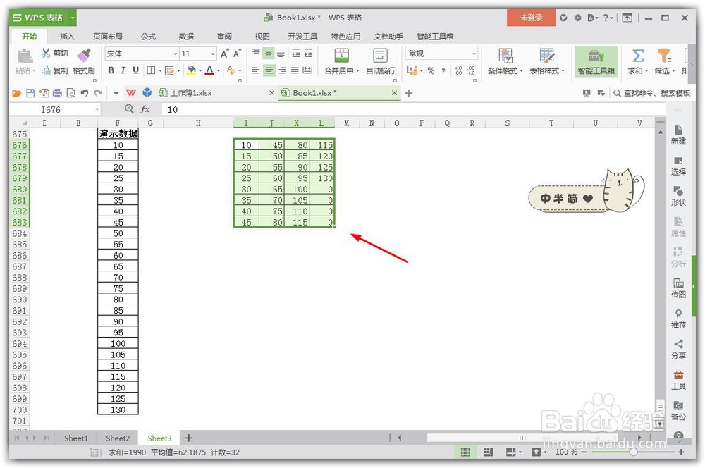Click the fx insert function icon
Screen dimensions: 705x468
pos(145,109)
